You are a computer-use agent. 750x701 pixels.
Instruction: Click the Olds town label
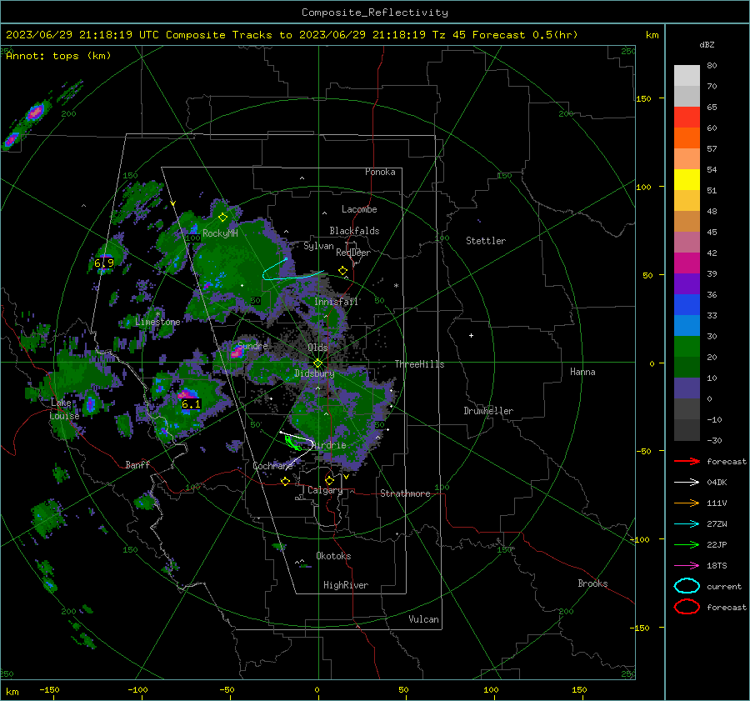coord(317,348)
